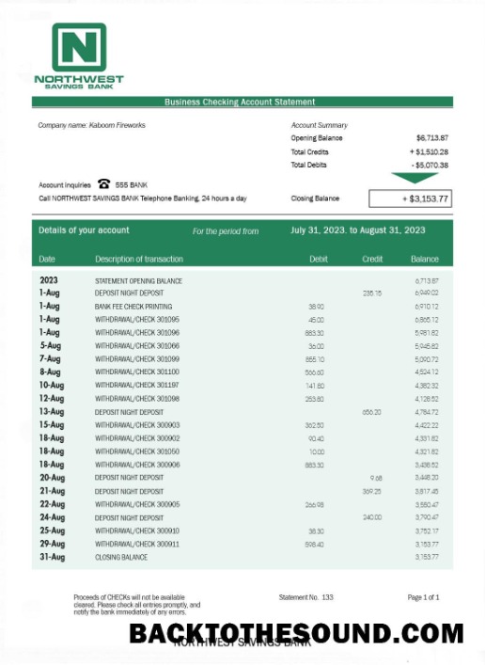Select the Total Credits label
485x665 pixels.
[309, 151]
